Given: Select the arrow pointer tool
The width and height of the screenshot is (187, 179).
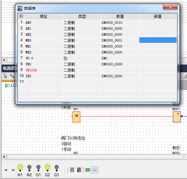Looking at the screenshot, I should point(5,76).
